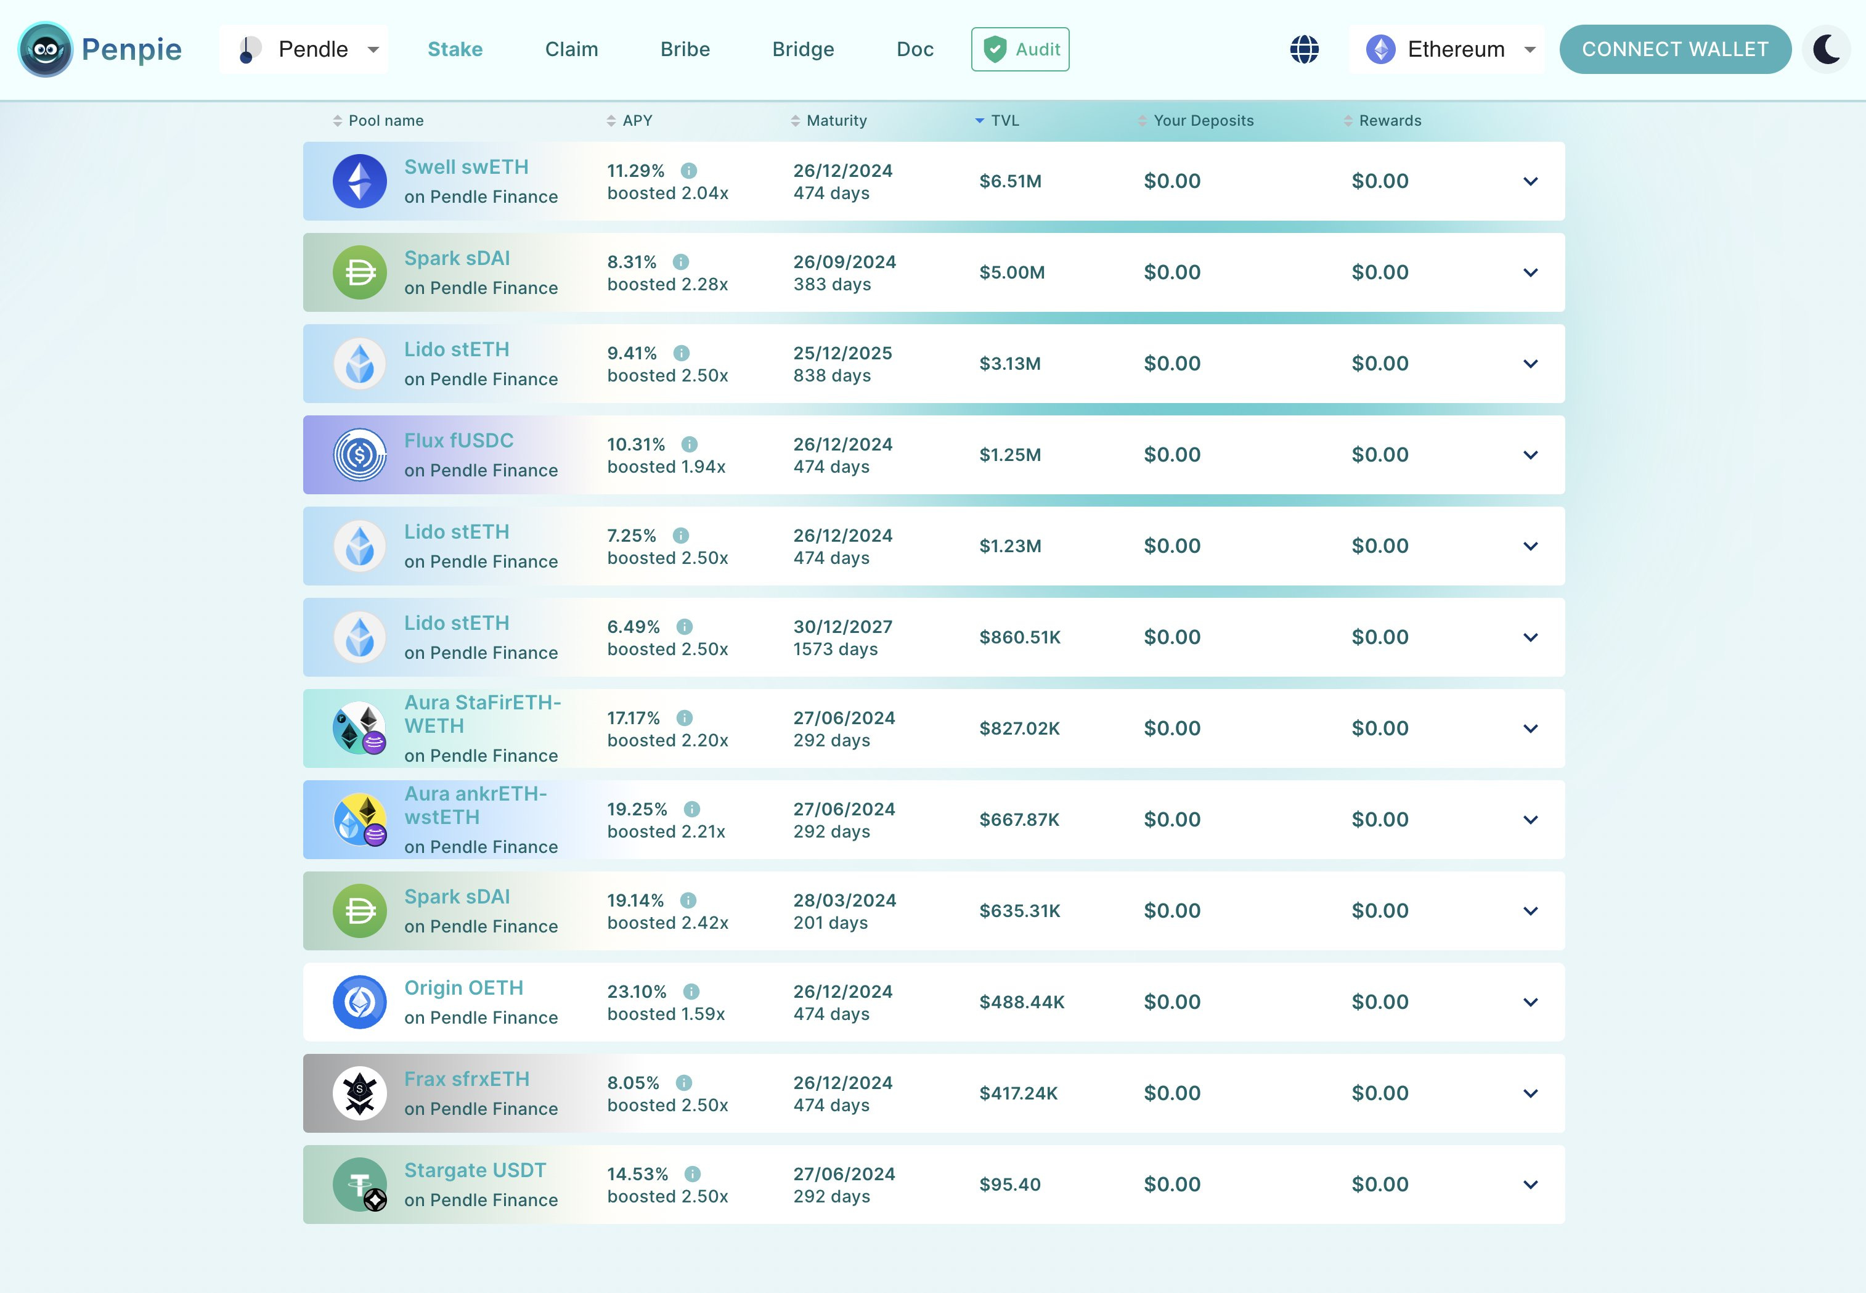The width and height of the screenshot is (1866, 1293).
Task: Click the $860.51K TVL value
Action: pos(1021,638)
